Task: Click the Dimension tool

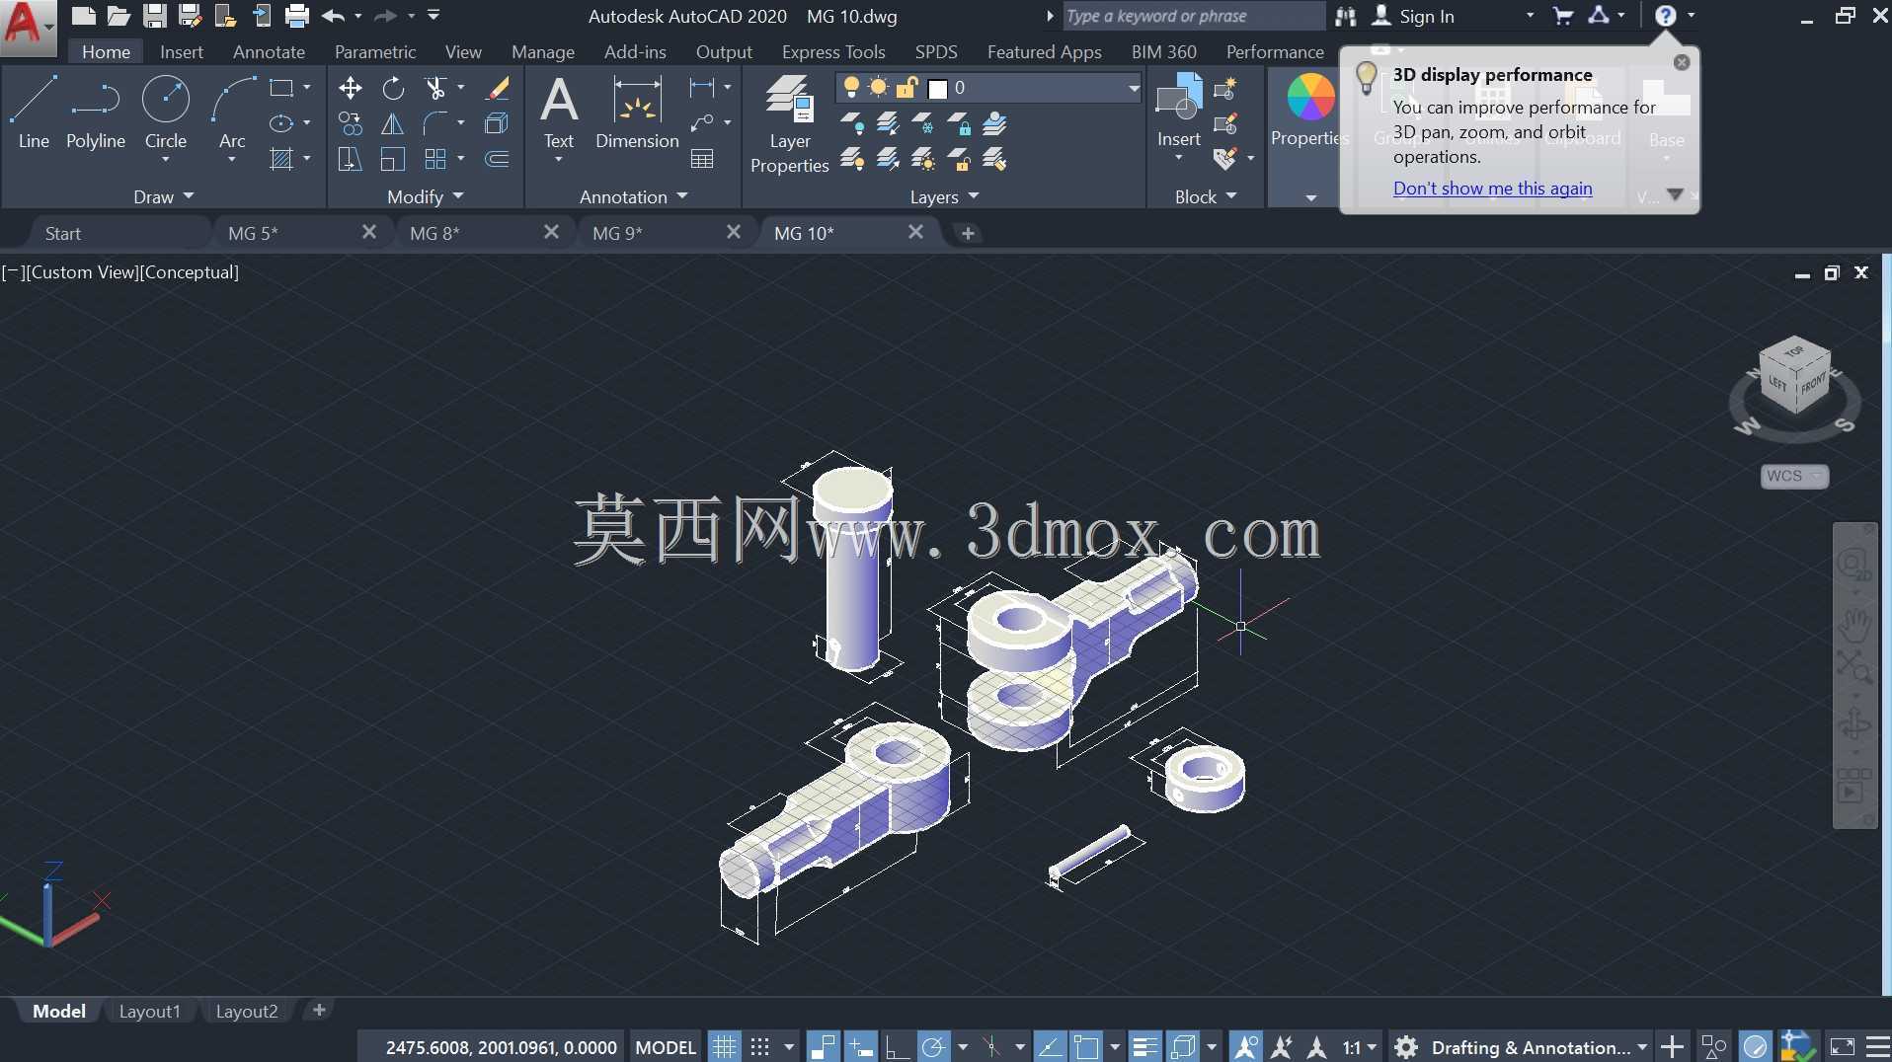Action: coord(637,113)
